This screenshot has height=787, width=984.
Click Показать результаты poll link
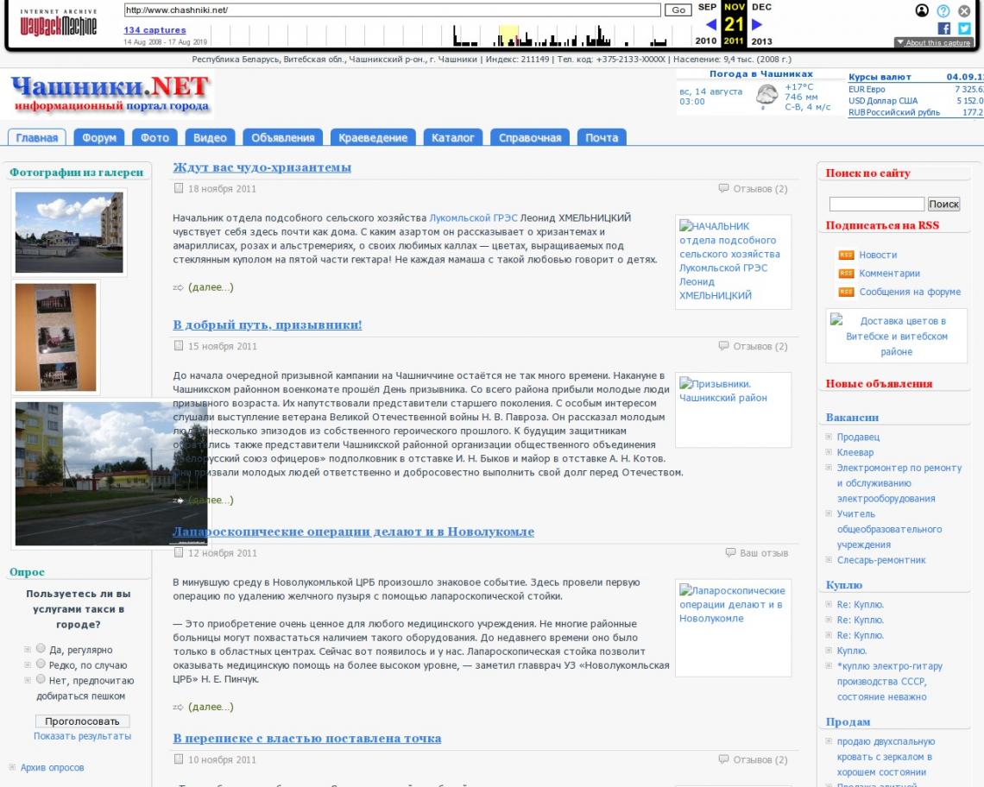(x=82, y=735)
